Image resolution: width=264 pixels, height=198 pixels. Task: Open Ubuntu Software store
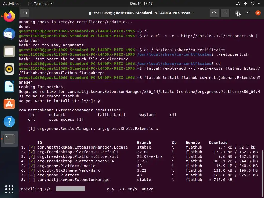(9, 104)
